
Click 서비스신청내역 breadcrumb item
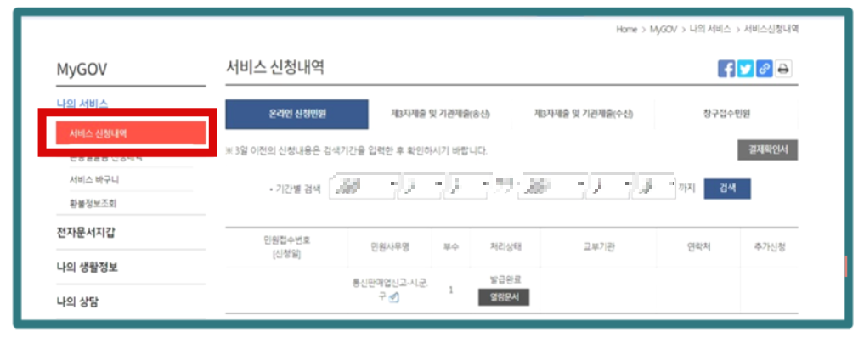771,30
